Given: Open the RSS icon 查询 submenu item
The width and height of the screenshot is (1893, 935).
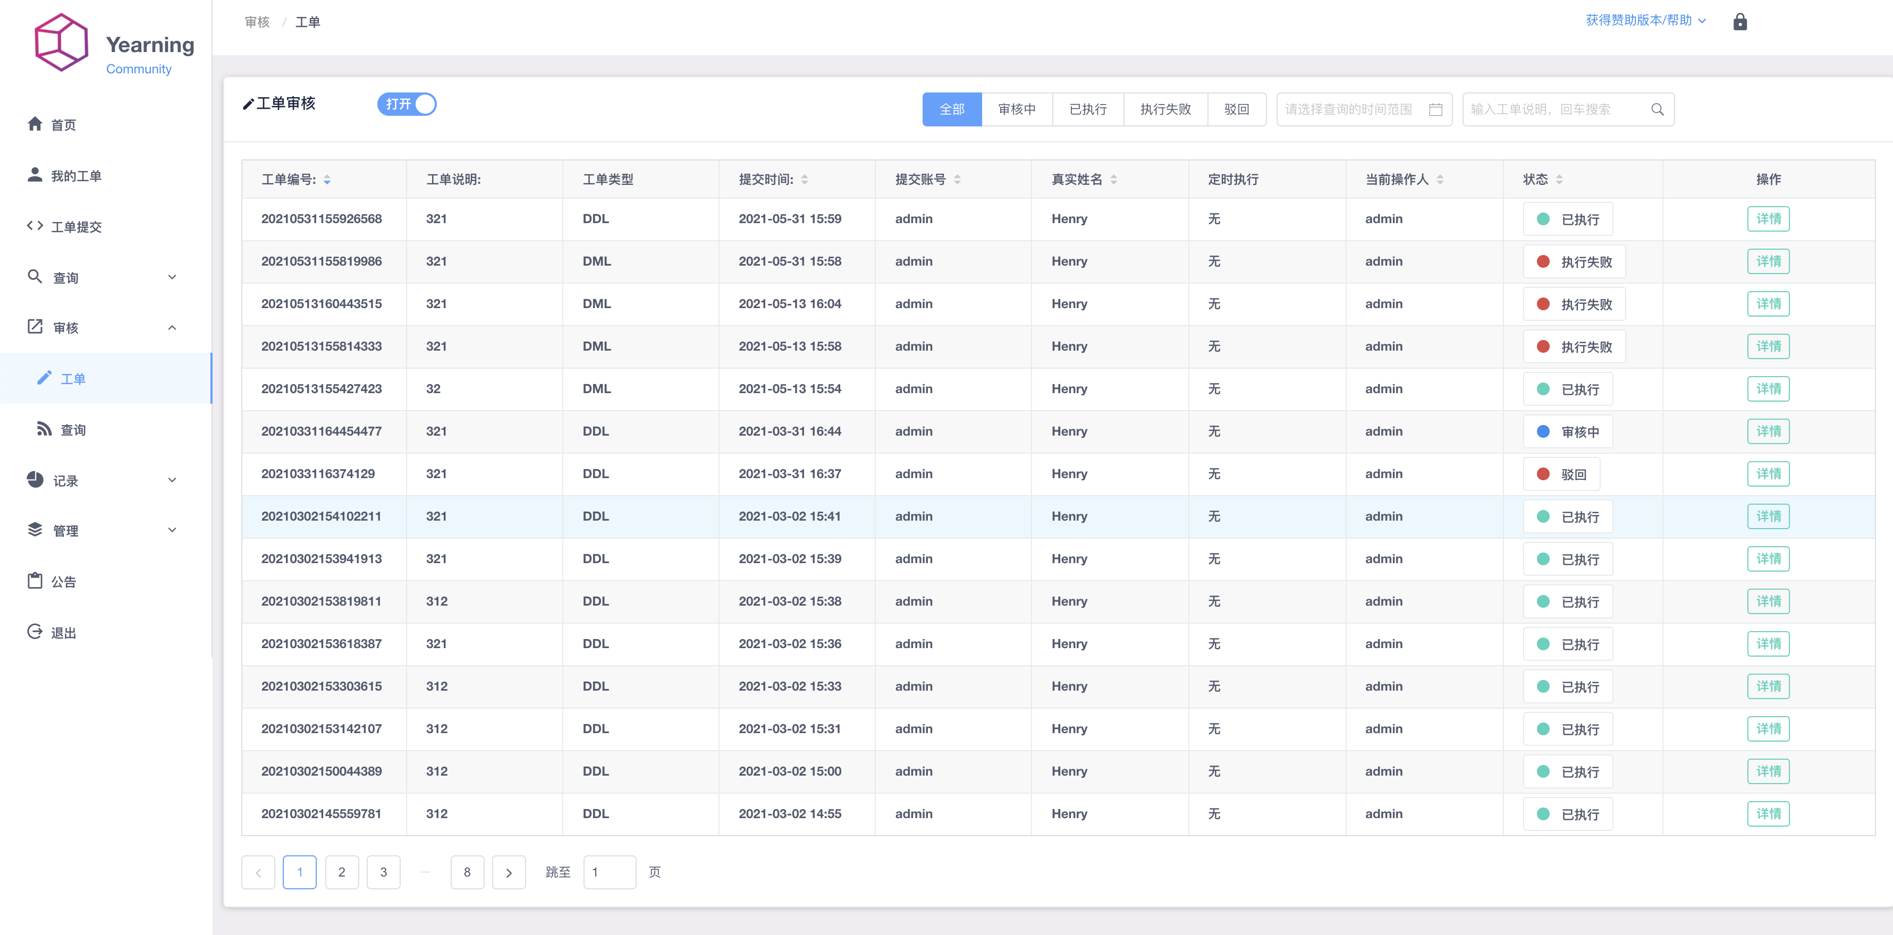Looking at the screenshot, I should (x=45, y=429).
